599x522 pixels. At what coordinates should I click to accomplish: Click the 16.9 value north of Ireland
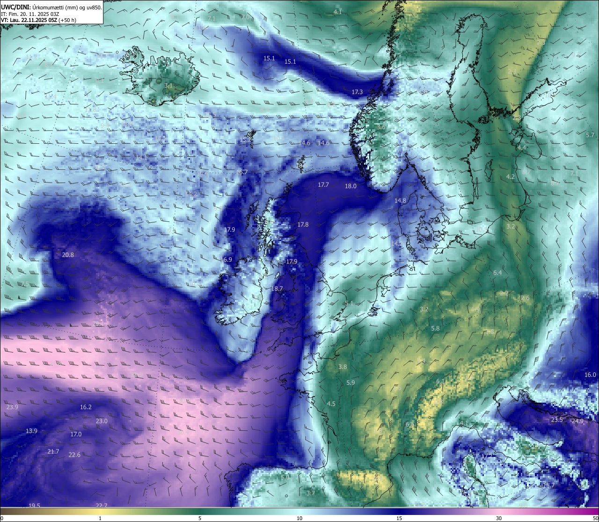(226, 259)
